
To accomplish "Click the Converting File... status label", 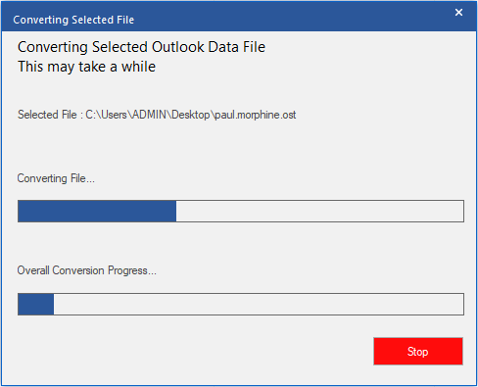I will (x=56, y=178).
